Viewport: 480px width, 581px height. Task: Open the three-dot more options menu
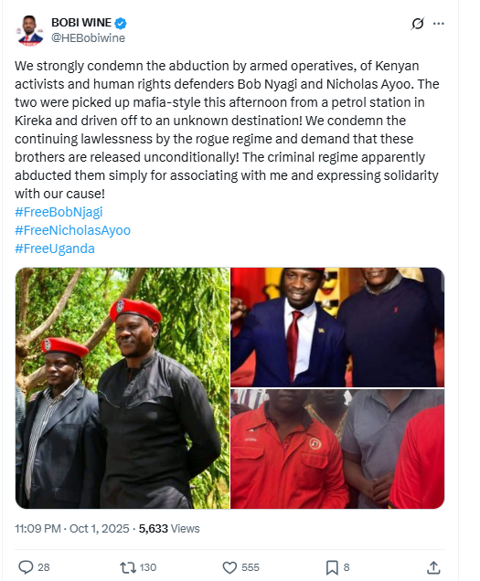coord(439,24)
